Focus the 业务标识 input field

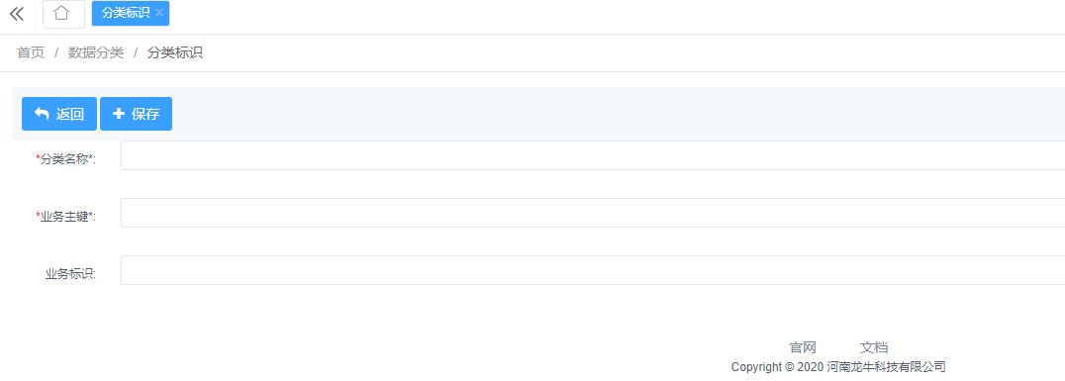(593, 270)
